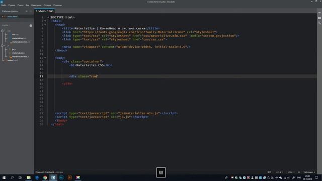
Task: Open the Помощь menu
Action: pos(57,5)
